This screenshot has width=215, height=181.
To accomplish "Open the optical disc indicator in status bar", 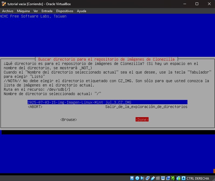I will tap(137, 178).
